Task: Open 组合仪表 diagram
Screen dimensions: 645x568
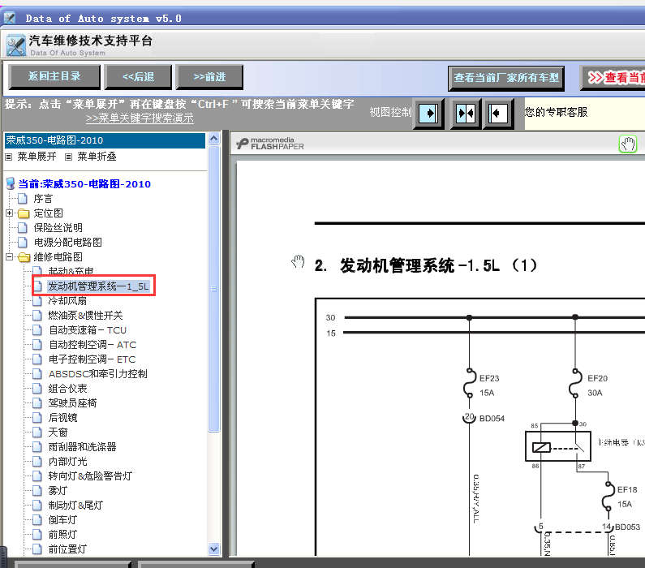Action: click(68, 388)
